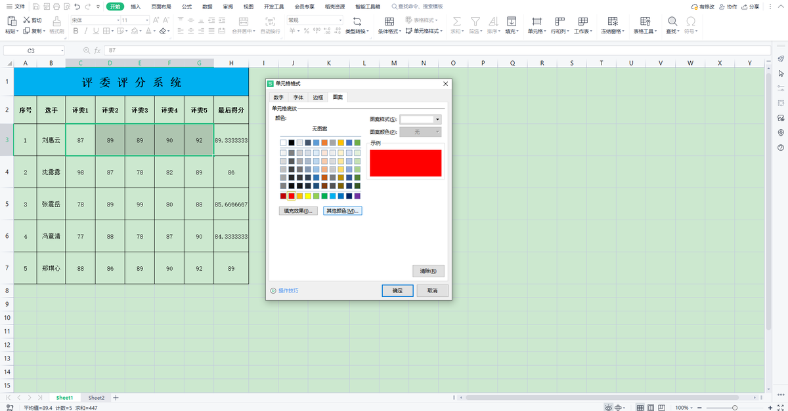Toggle Bold formatting
Screen dimensions: 788x411
pos(76,31)
